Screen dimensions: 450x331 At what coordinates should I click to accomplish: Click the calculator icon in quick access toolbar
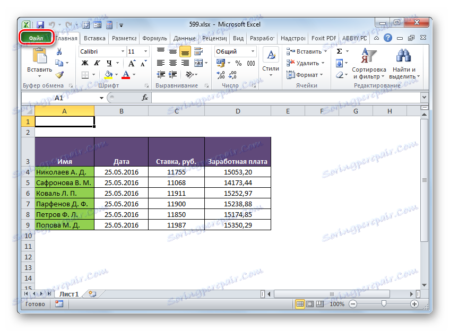pos(109,25)
